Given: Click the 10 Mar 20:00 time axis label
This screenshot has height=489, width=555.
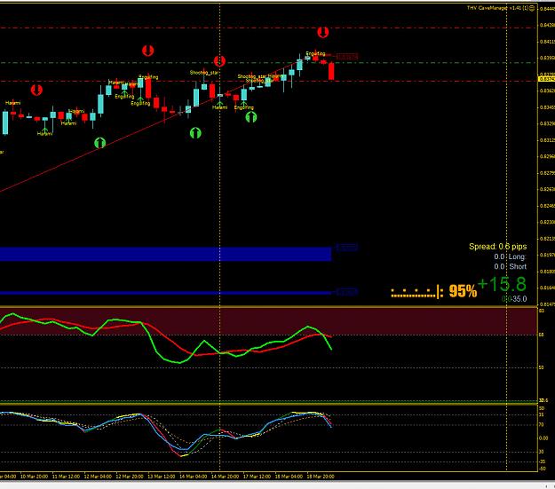Looking at the screenshot, I should (34, 477).
